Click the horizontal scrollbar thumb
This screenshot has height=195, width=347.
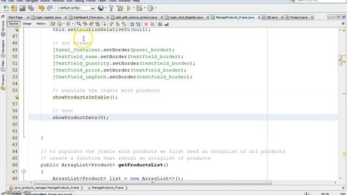pos(152,183)
